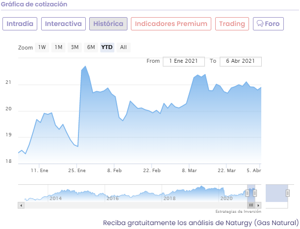
Task: Click the navigator scrollbar right arrow
Action: point(258,205)
